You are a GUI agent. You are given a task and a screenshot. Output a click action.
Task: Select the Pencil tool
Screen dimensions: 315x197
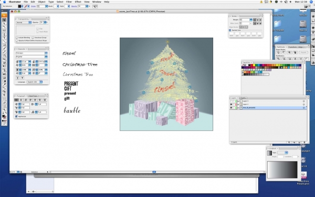tap(4, 52)
